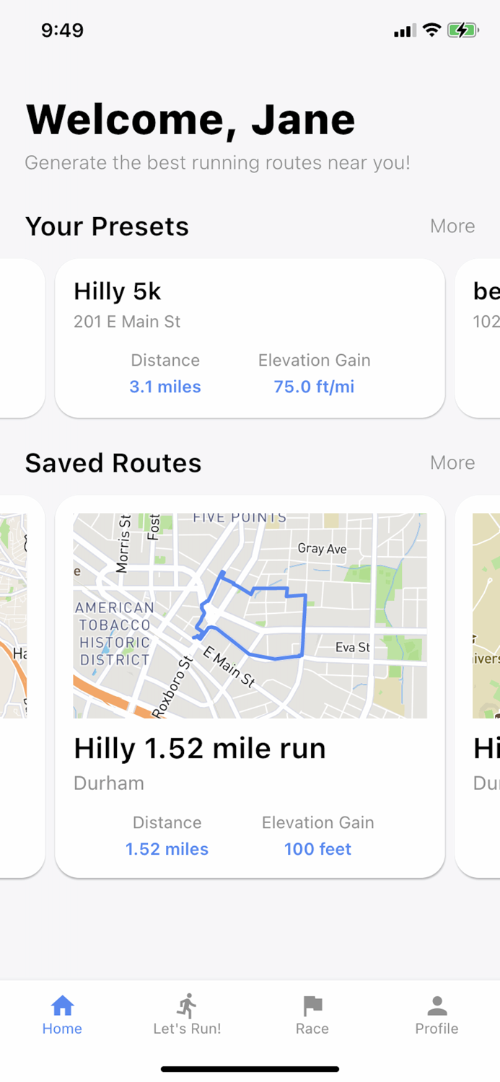
Task: Open the Hilly 1.52 mile run title
Action: [x=200, y=749]
